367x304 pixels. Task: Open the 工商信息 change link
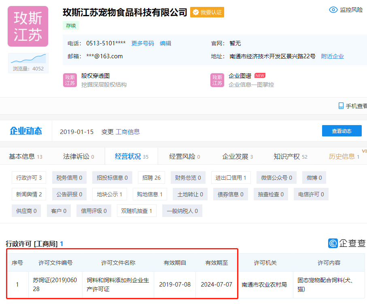pyautogui.click(x=127, y=132)
